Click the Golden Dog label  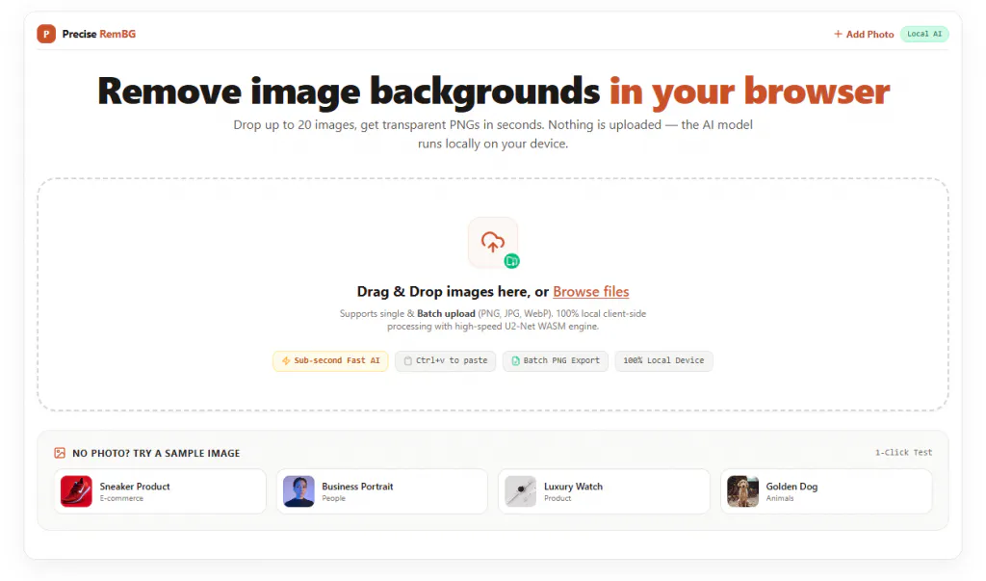click(791, 487)
